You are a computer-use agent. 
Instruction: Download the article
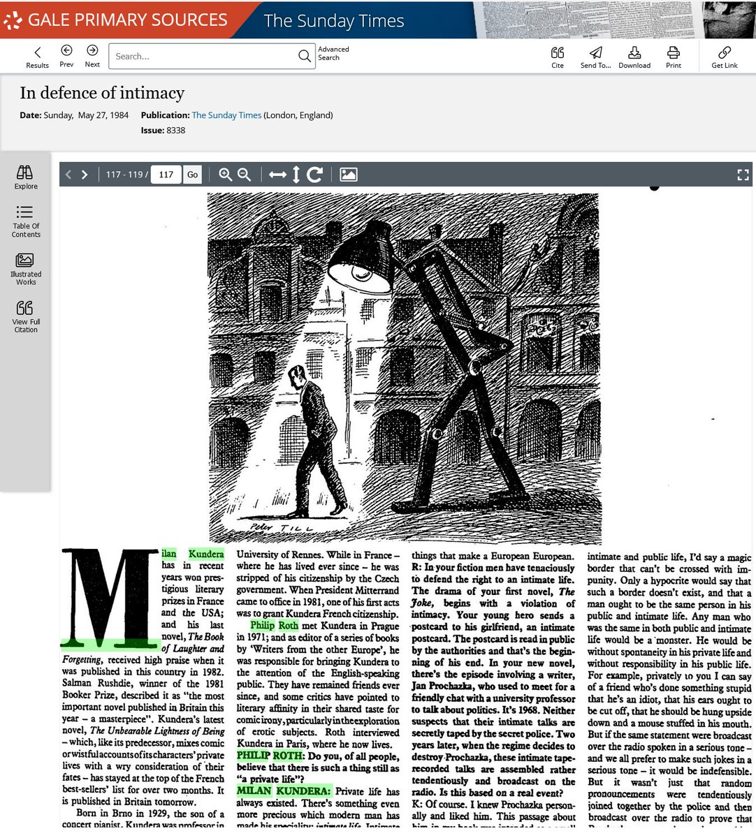point(634,57)
